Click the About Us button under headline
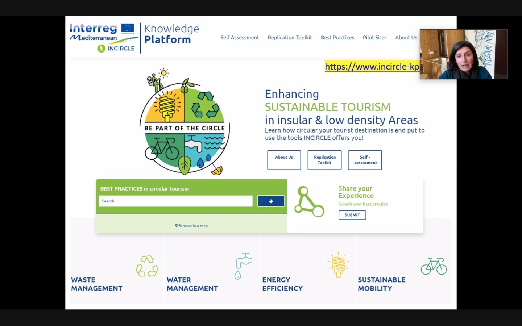 tap(284, 160)
